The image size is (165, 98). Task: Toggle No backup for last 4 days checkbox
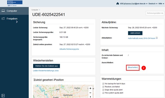103,84
